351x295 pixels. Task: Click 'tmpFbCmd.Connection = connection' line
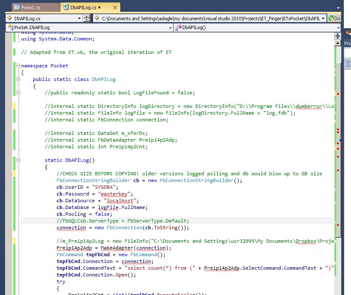pos(105,261)
